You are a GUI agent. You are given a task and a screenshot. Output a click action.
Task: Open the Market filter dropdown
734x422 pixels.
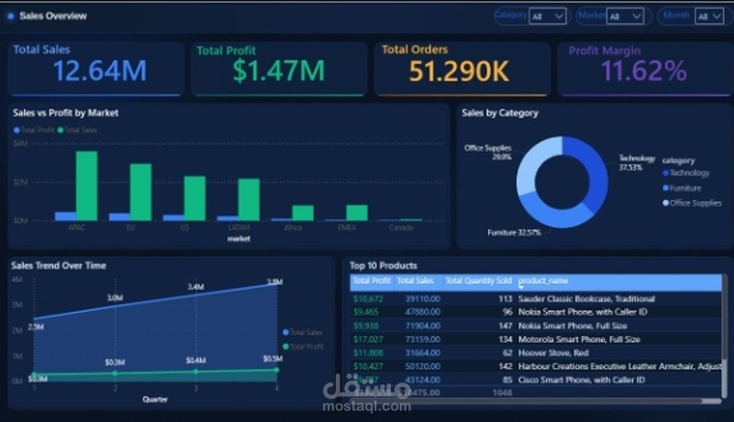tap(625, 17)
